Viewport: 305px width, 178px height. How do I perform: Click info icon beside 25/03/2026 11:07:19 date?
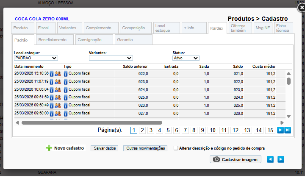tap(52, 82)
